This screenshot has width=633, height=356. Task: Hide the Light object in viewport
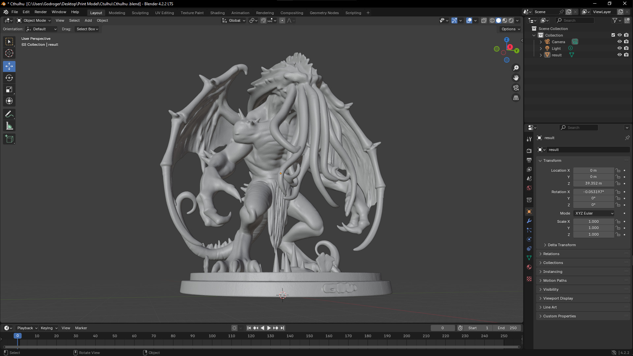click(x=619, y=48)
